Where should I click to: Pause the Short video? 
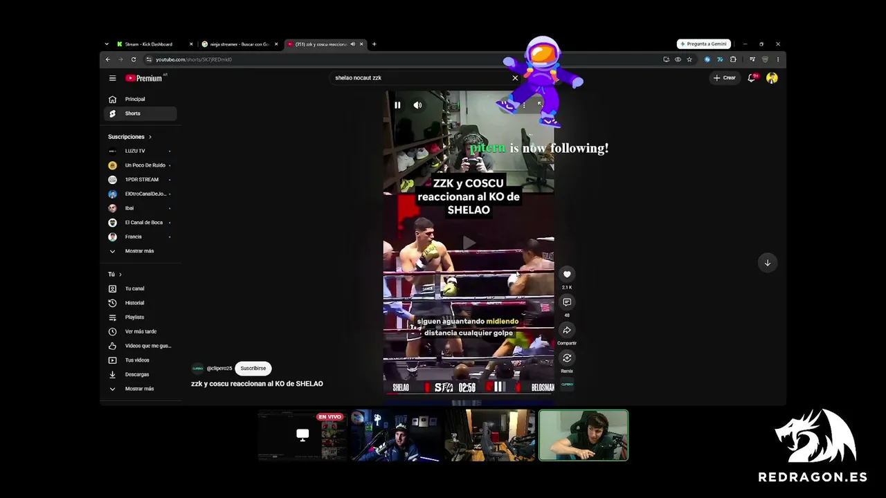tap(397, 105)
